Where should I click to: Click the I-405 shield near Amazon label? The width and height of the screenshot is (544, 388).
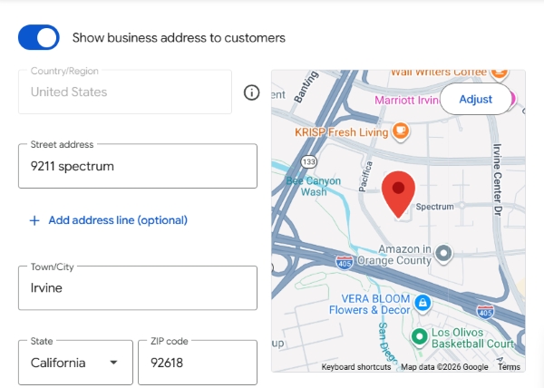345,263
